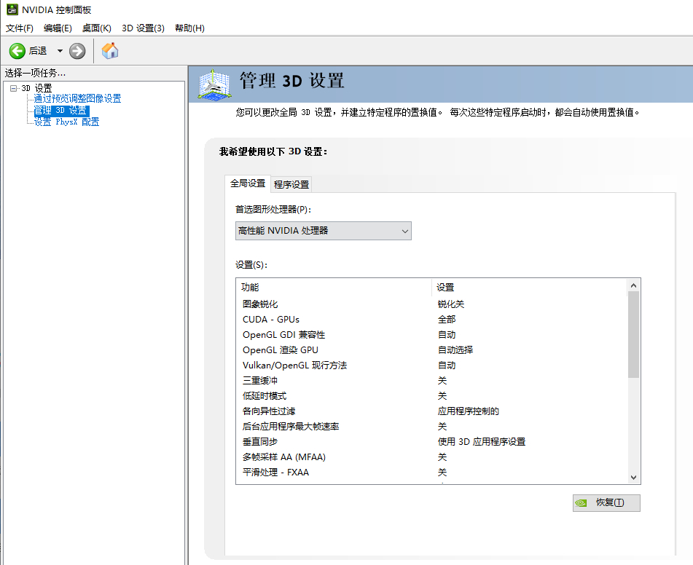
Task: Click the Forward arrow icon
Action: pyautogui.click(x=77, y=51)
